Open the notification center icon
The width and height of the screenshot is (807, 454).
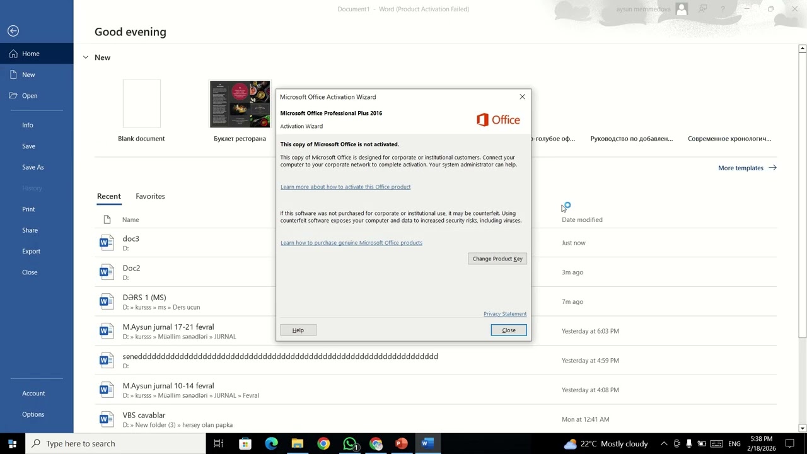(789, 444)
